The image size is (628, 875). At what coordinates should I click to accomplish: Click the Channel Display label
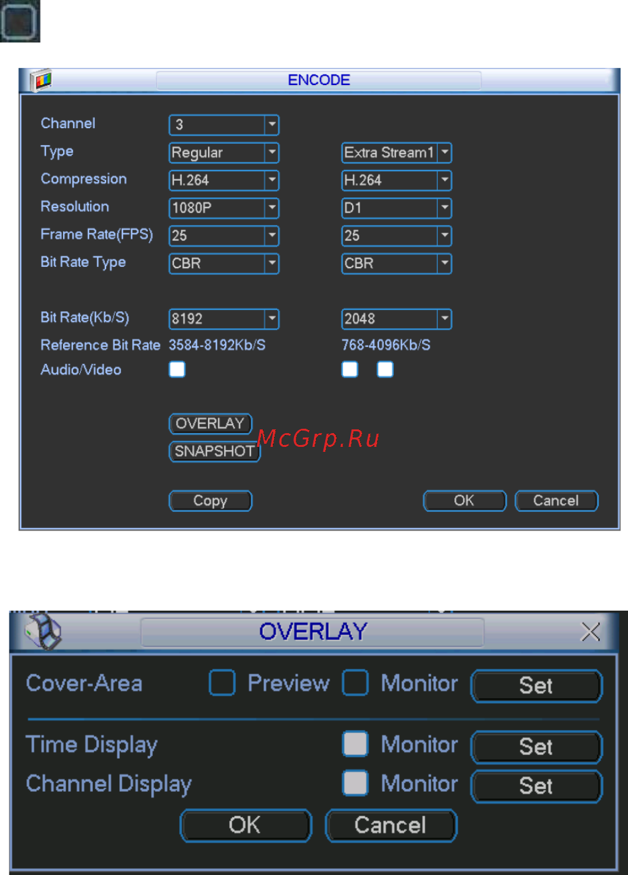109,784
